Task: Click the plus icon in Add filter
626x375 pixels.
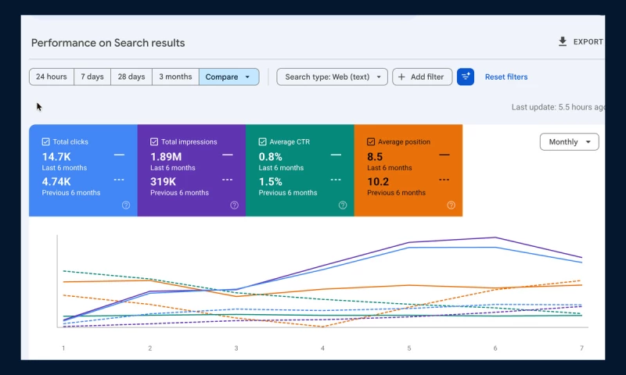Action: pyautogui.click(x=401, y=77)
